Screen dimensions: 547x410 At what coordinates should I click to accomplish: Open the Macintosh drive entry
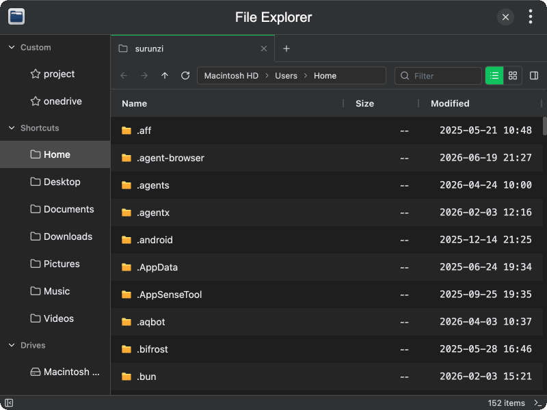coord(55,372)
